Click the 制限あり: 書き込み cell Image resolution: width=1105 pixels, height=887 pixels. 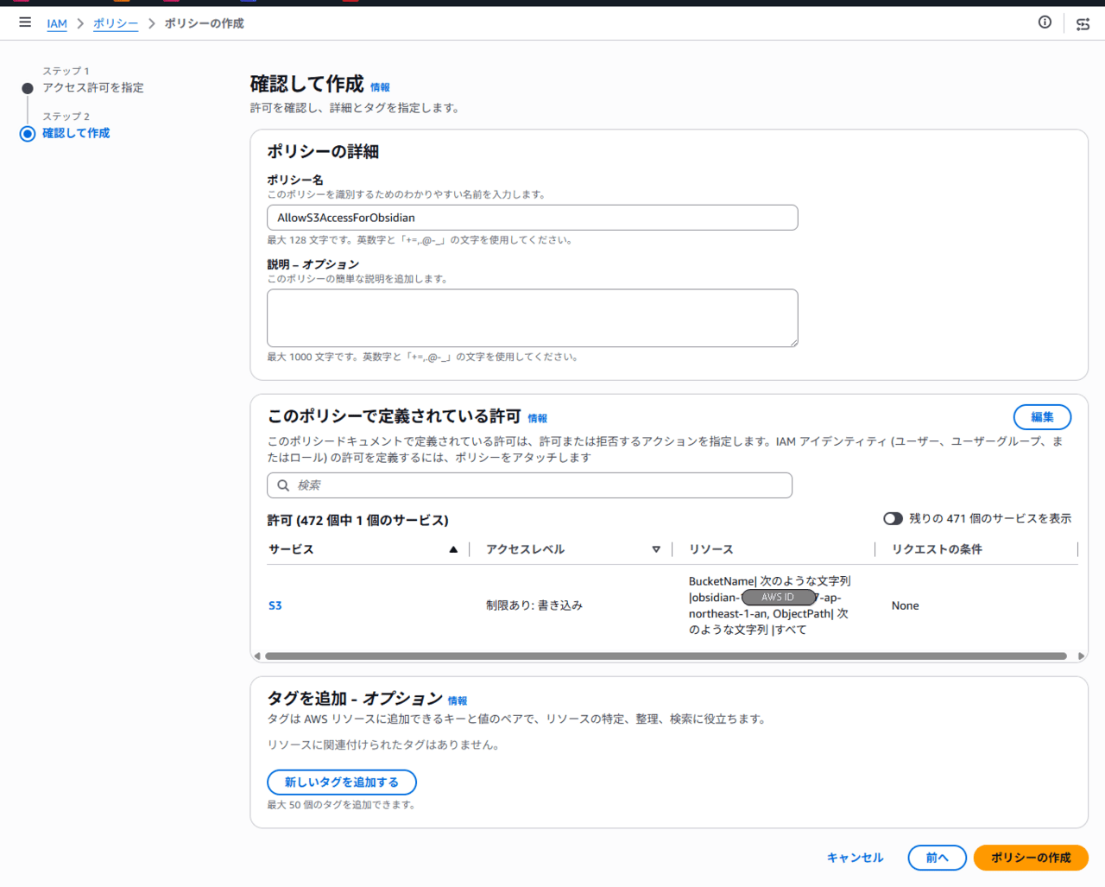534,605
